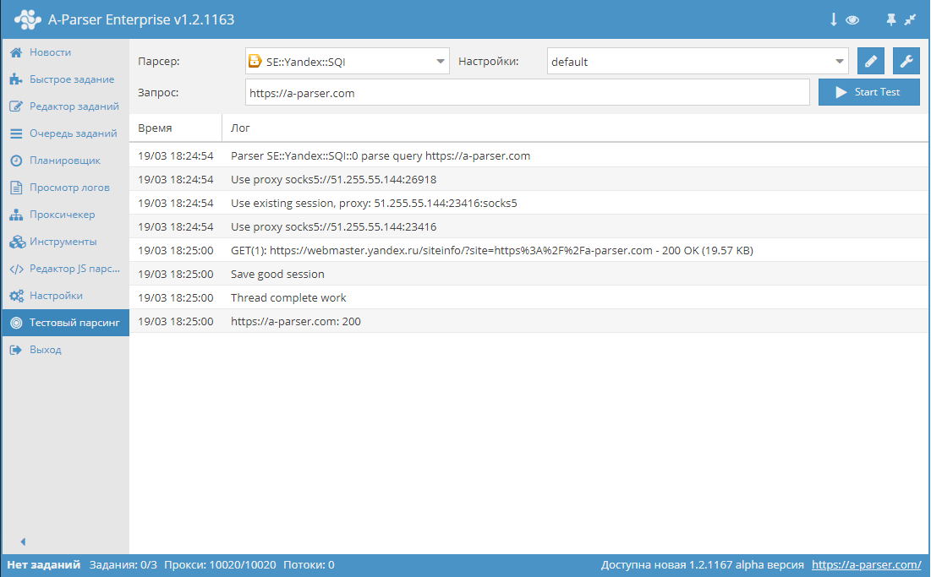The image size is (931, 577).
Task: Click the Проксичекер network icon
Action: pos(16,215)
